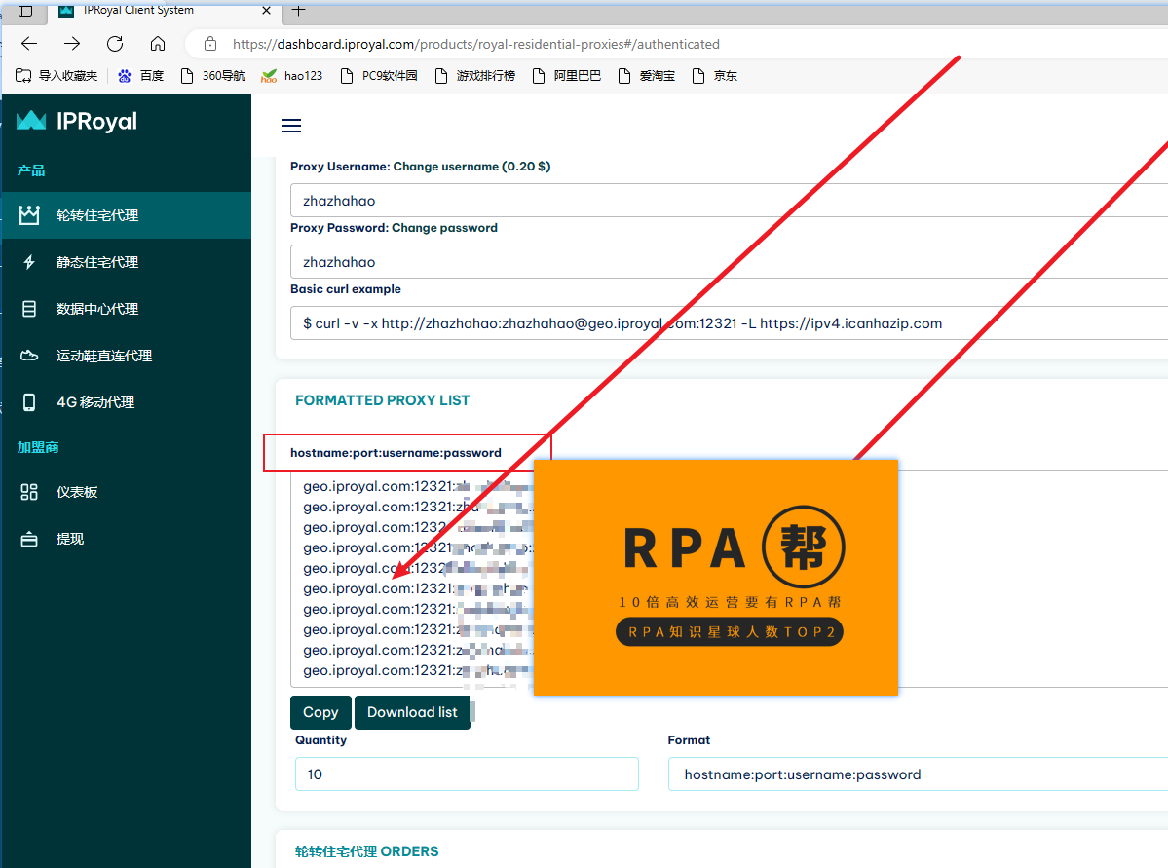Click the Proxy Password field

(x=729, y=262)
